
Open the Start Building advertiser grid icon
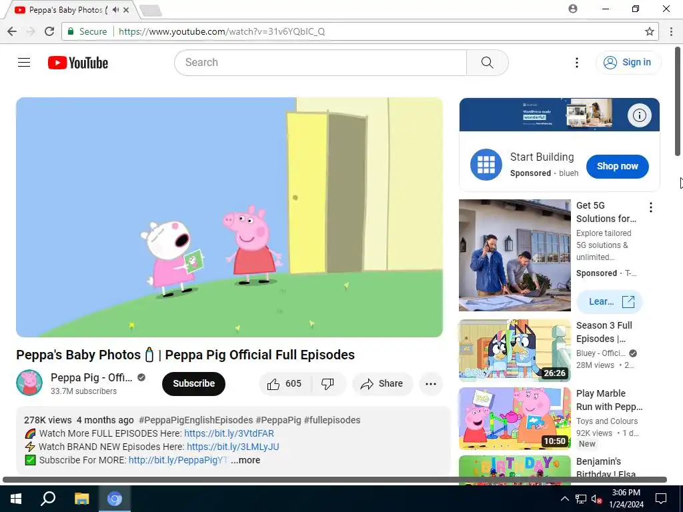tap(486, 165)
